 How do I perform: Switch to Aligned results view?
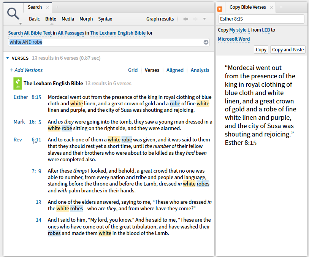click(x=175, y=70)
